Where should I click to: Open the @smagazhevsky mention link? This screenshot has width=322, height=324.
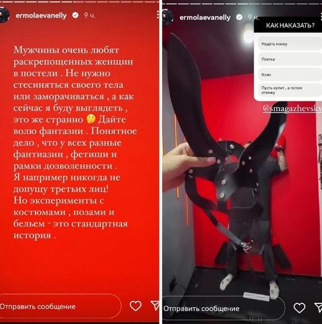292,108
